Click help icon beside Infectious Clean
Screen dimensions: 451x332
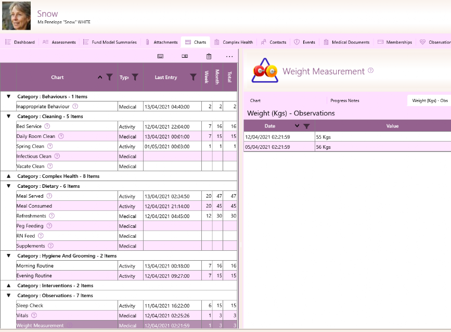[x=57, y=156]
